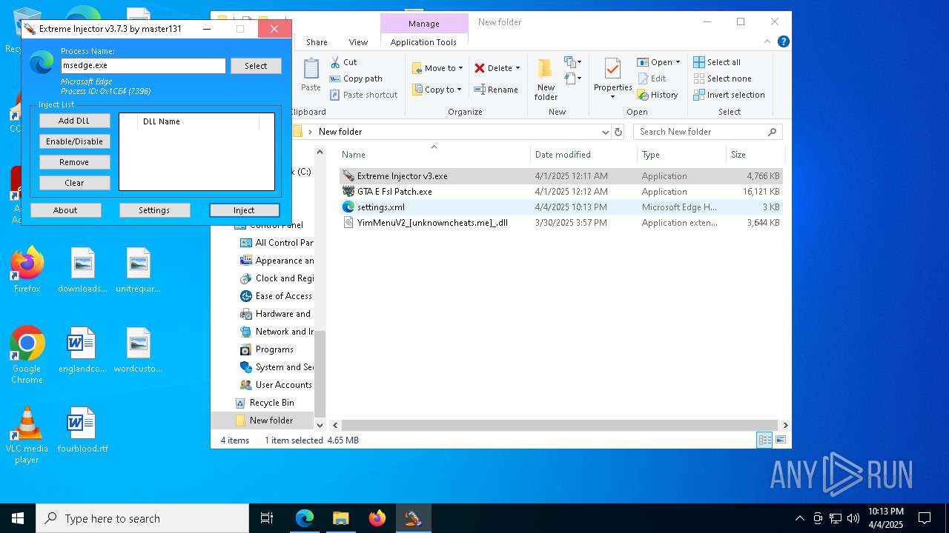This screenshot has width=949, height=533.
Task: Select Extreme Injector v3.exe file icon
Action: click(348, 176)
